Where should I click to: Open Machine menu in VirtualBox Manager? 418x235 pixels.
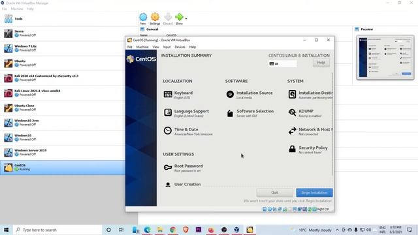(x=17, y=8)
